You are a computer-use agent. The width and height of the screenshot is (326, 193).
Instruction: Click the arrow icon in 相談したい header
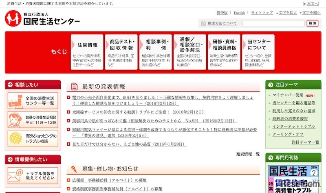(10, 85)
